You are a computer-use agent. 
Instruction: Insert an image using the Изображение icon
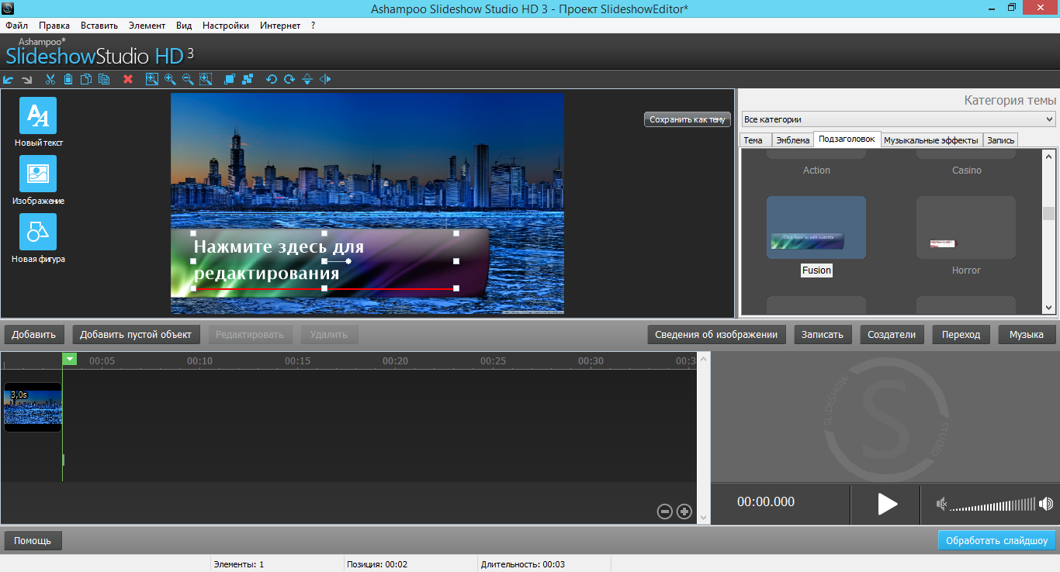click(38, 174)
